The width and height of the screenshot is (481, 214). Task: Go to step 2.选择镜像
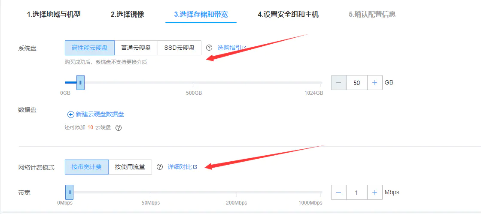coord(127,14)
